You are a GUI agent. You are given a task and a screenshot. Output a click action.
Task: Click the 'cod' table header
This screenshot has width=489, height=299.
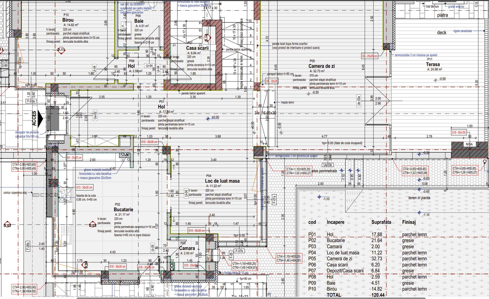point(312,222)
